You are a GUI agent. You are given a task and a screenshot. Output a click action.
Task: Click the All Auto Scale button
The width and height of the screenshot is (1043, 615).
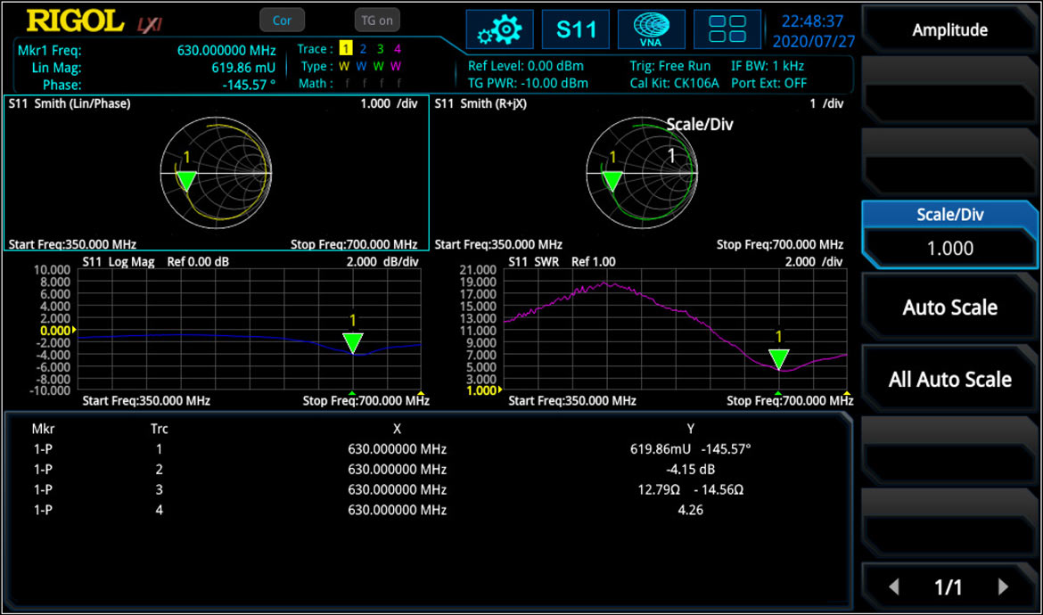[949, 379]
